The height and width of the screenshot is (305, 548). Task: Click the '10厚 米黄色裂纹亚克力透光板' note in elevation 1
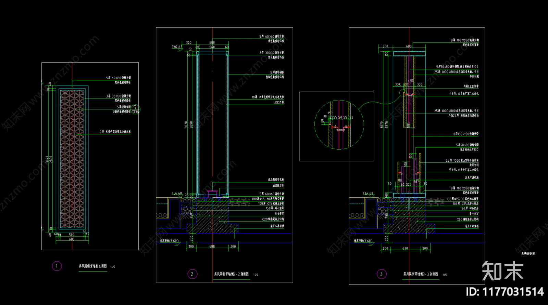tap(114, 132)
